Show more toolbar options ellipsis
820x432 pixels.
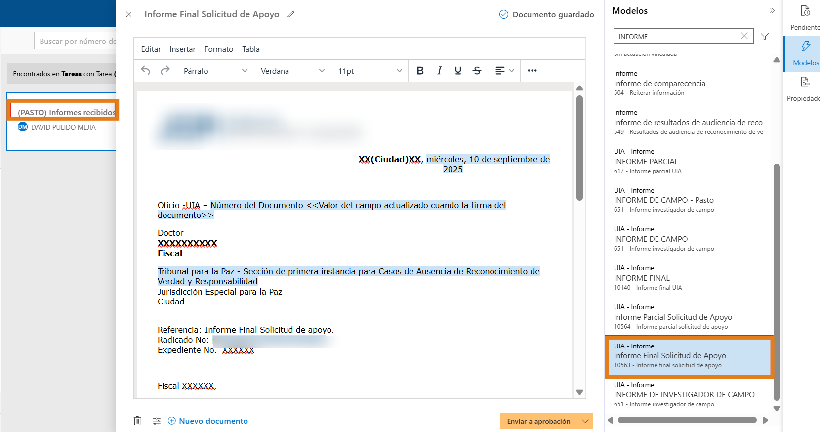532,71
